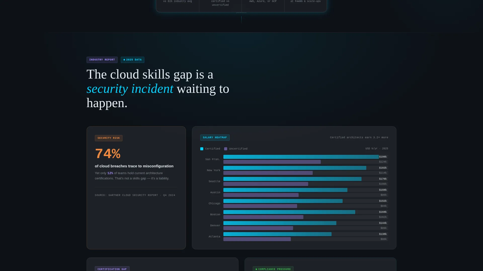
Task: Click the COMPLIANCE PRESSURE tag
Action: (x=273, y=269)
